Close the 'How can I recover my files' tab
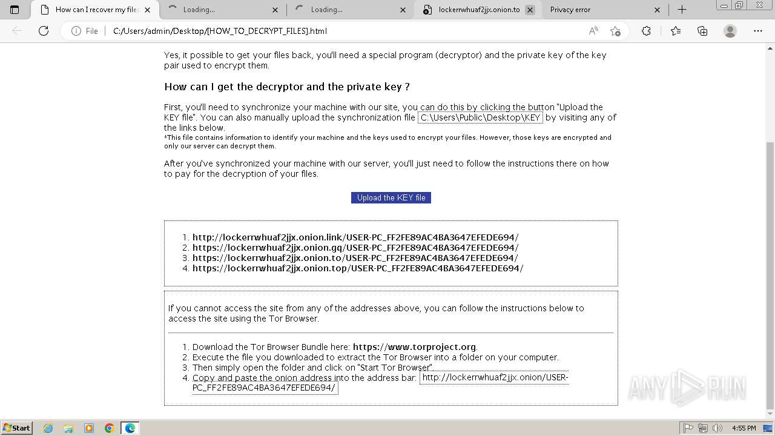The image size is (775, 436). [148, 10]
